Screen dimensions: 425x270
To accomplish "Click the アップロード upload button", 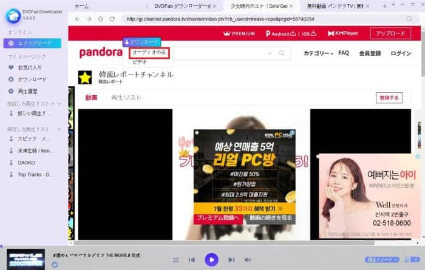I will [390, 33].
